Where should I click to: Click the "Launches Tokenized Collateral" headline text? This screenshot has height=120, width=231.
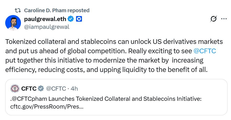click(x=86, y=99)
